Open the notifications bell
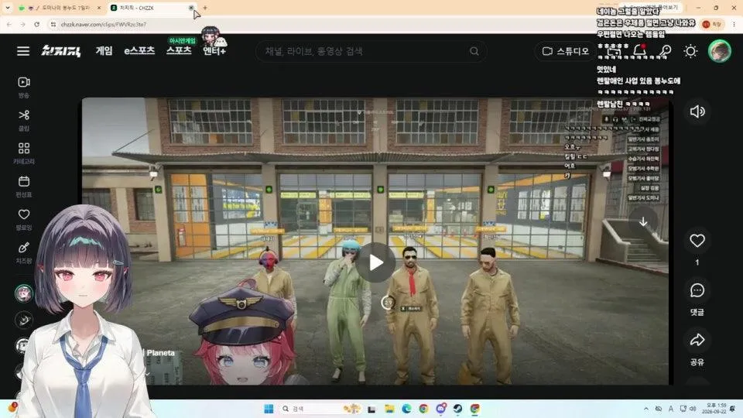The image size is (743, 418). (640, 51)
